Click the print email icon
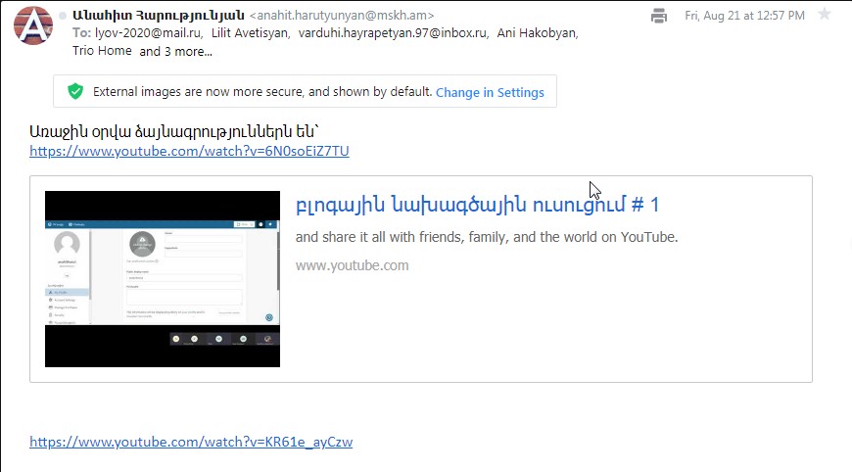 [659, 16]
